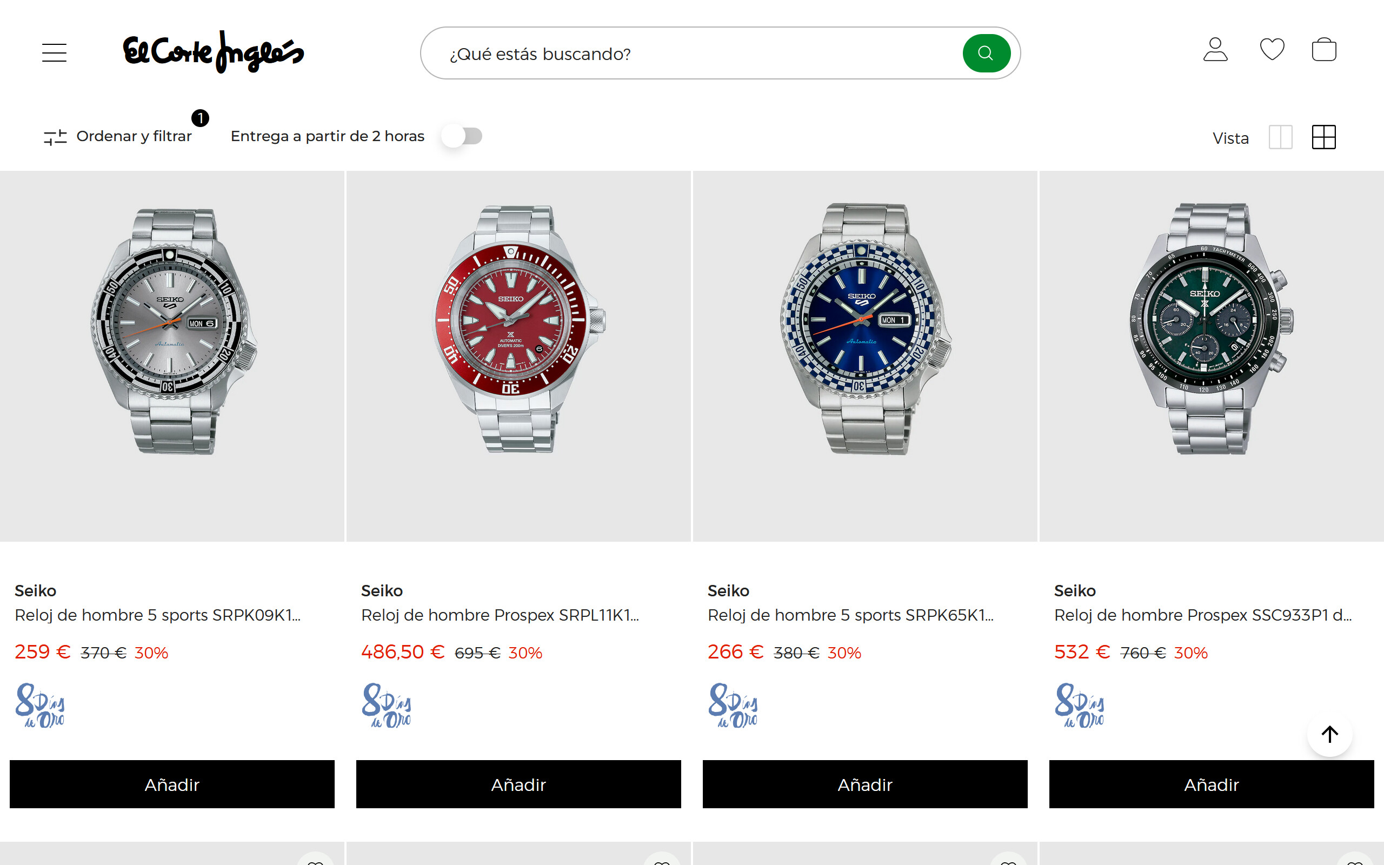This screenshot has width=1384, height=865.
Task: Enable delivery from 2 hours toggle
Action: [462, 136]
